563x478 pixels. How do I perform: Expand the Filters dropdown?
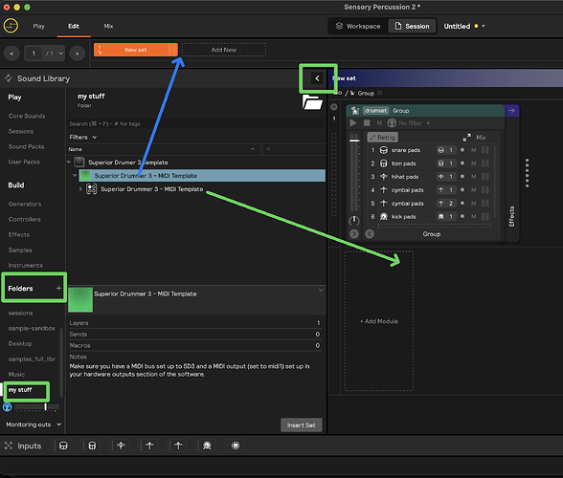[x=83, y=137]
